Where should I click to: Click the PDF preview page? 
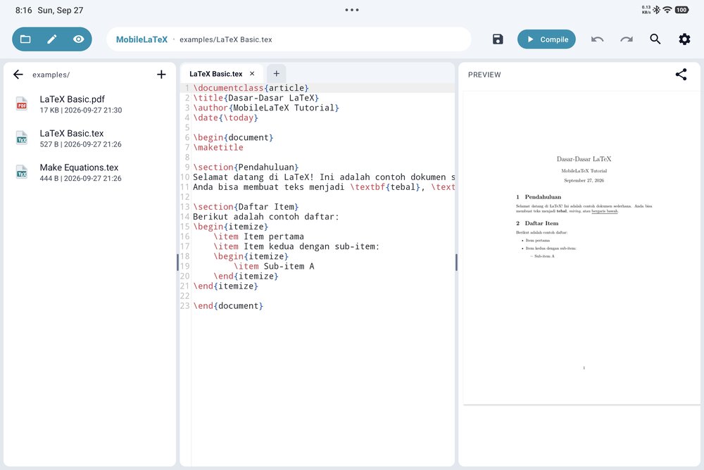tap(582, 248)
